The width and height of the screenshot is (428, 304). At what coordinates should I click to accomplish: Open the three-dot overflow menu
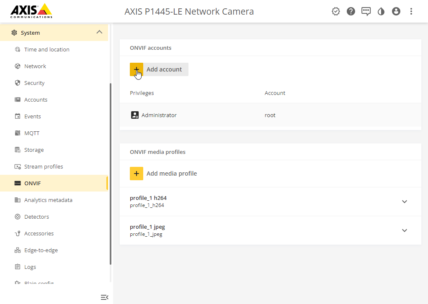(x=411, y=11)
